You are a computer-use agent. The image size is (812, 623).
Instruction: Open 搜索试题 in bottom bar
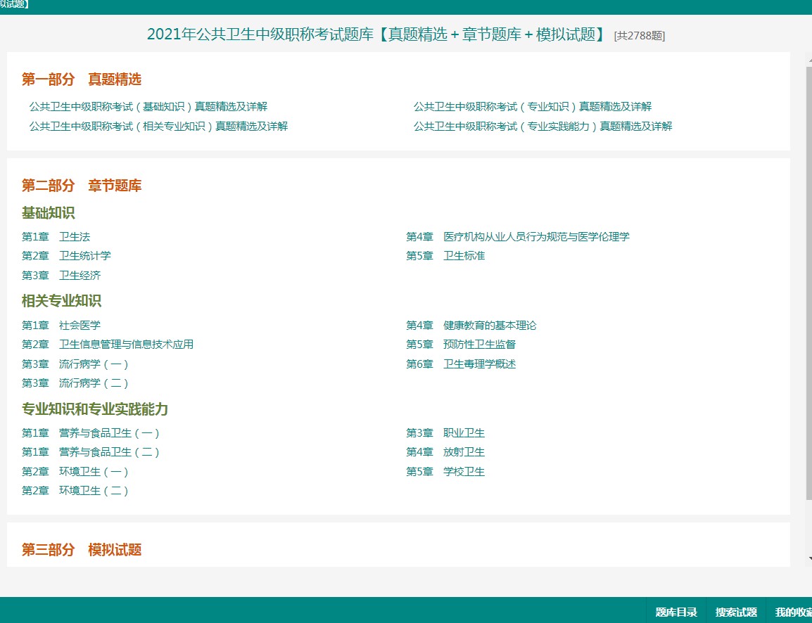pos(736,612)
